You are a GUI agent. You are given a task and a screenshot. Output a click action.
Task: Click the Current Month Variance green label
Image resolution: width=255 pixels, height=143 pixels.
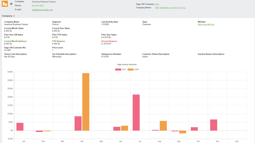[x=16, y=41]
